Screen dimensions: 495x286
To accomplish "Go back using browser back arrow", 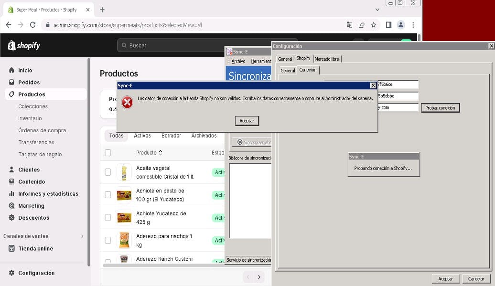I will pyautogui.click(x=9, y=25).
